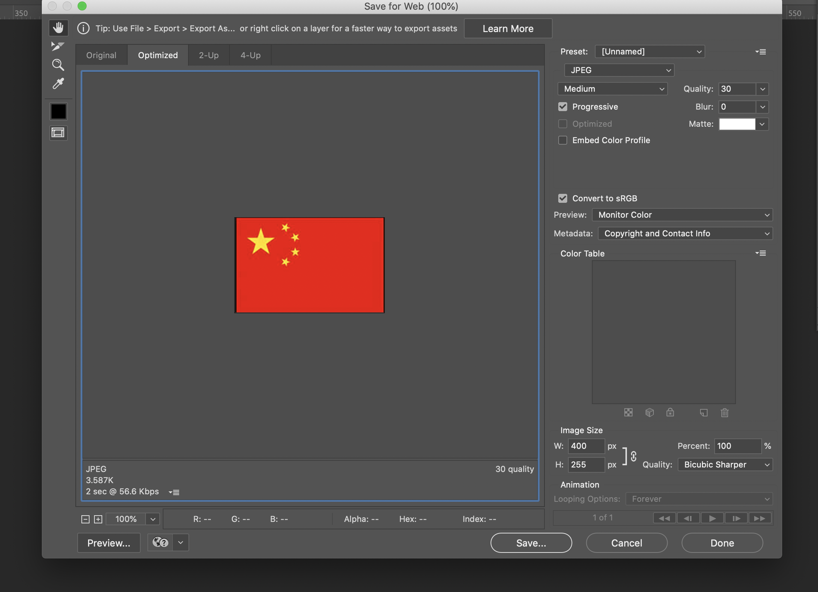The height and width of the screenshot is (592, 818).
Task: Uncheck Convert to sRGB
Action: 562,198
